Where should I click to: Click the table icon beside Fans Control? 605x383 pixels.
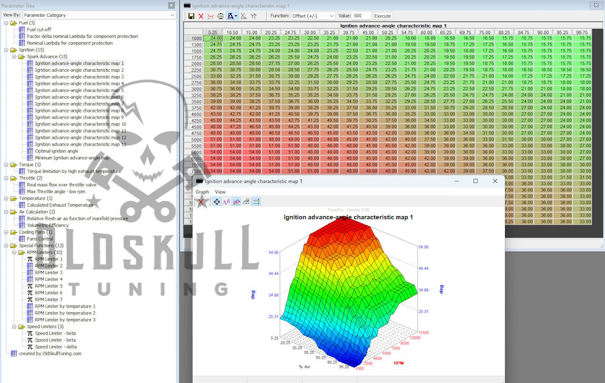pos(22,239)
